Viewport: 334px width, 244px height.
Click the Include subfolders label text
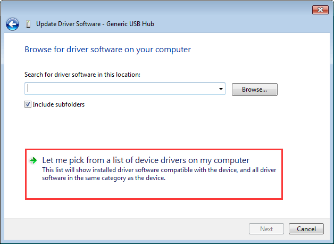(x=59, y=104)
